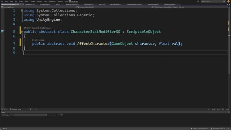231x130 pixels.
Task: Click 'Select Repository' in status bar
Action: [218, 129]
